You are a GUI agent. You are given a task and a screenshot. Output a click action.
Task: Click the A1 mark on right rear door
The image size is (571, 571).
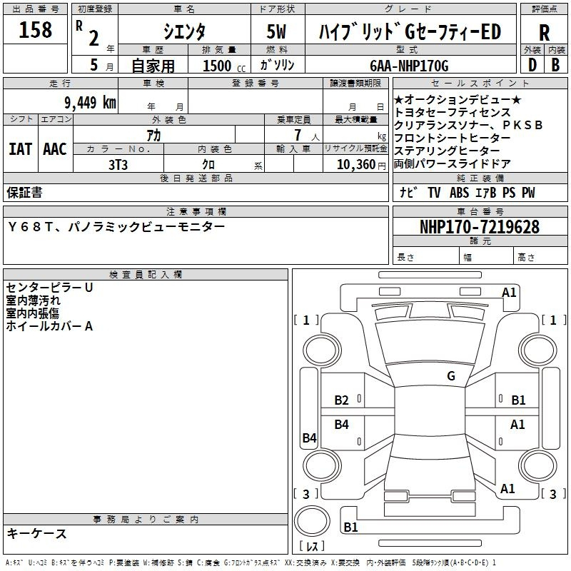pos(517,424)
